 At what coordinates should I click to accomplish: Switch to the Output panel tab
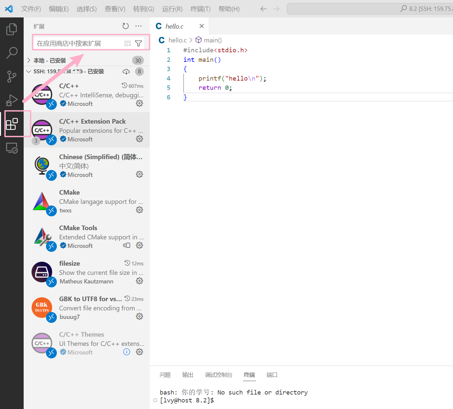pyautogui.click(x=188, y=375)
